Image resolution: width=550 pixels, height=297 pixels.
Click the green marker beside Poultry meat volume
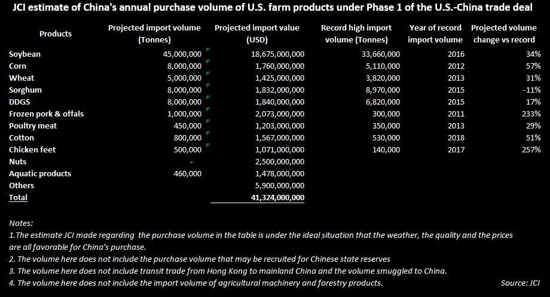click(208, 121)
